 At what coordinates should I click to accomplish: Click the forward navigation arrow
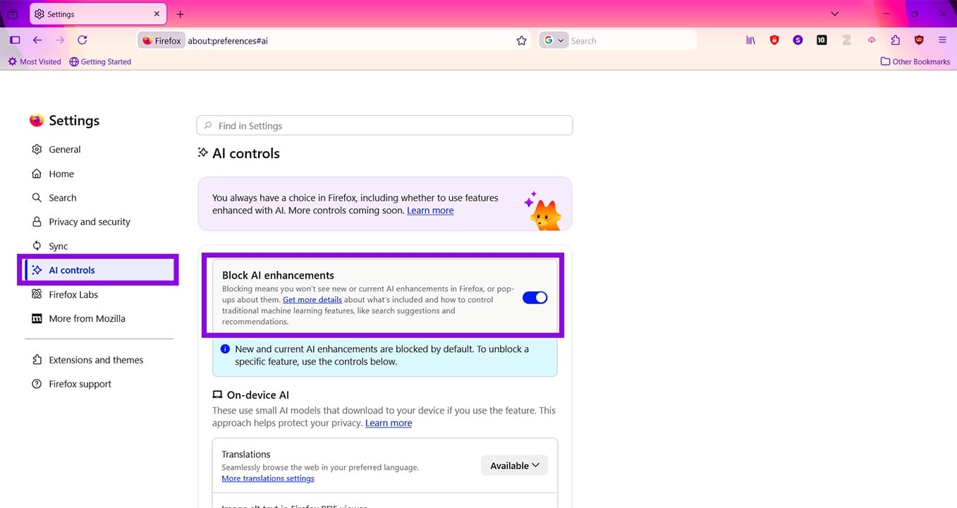click(x=60, y=40)
